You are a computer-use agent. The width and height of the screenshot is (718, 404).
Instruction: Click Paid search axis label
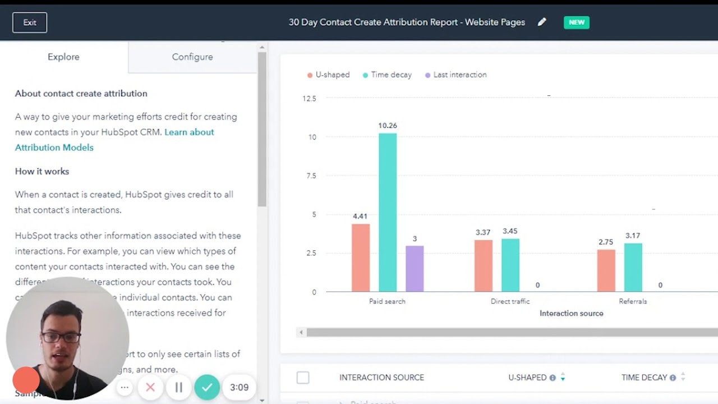pos(387,301)
